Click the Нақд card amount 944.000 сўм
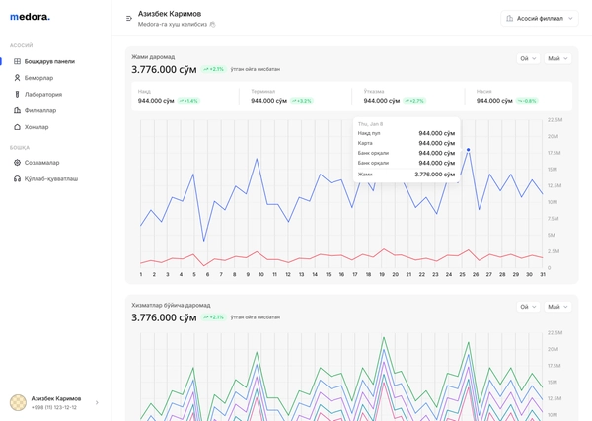Viewport: 592px width, 421px height. pyautogui.click(x=156, y=101)
